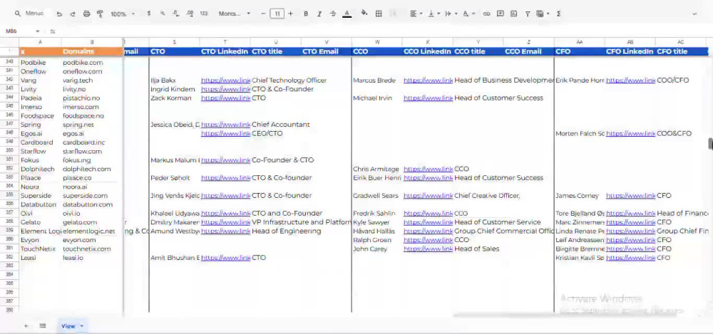Open the text color picker
The width and height of the screenshot is (713, 334).
(347, 14)
